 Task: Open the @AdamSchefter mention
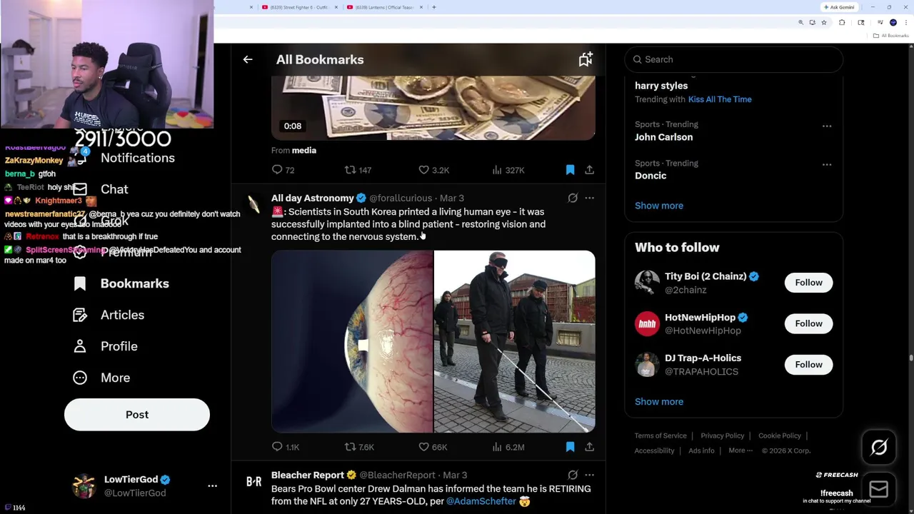coord(481,501)
